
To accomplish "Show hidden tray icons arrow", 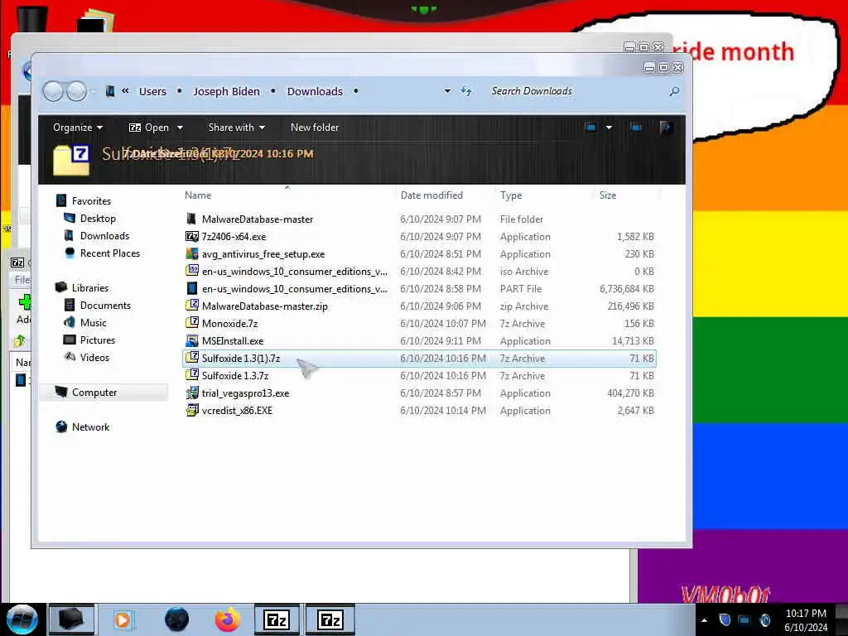I will 704,619.
